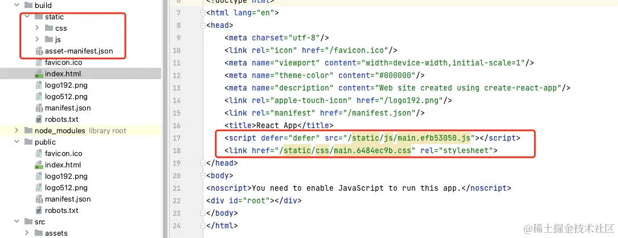Collapse the public folder arrow
Screen dimensions: 618x238
tap(17, 142)
